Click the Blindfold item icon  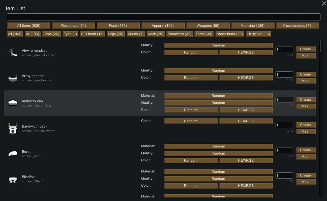coord(13,180)
